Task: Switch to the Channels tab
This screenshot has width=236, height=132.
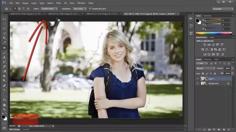Action: click(207, 59)
